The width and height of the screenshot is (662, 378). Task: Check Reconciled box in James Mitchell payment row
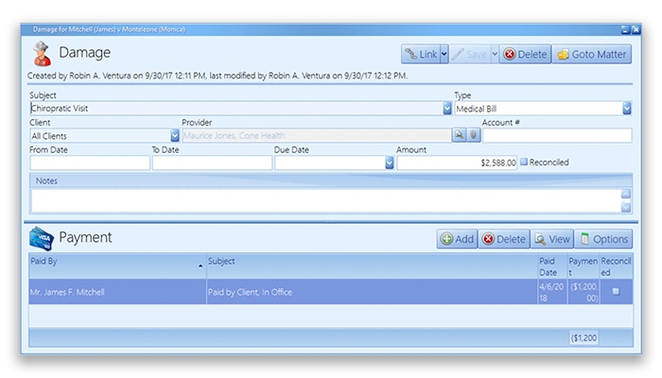click(616, 292)
